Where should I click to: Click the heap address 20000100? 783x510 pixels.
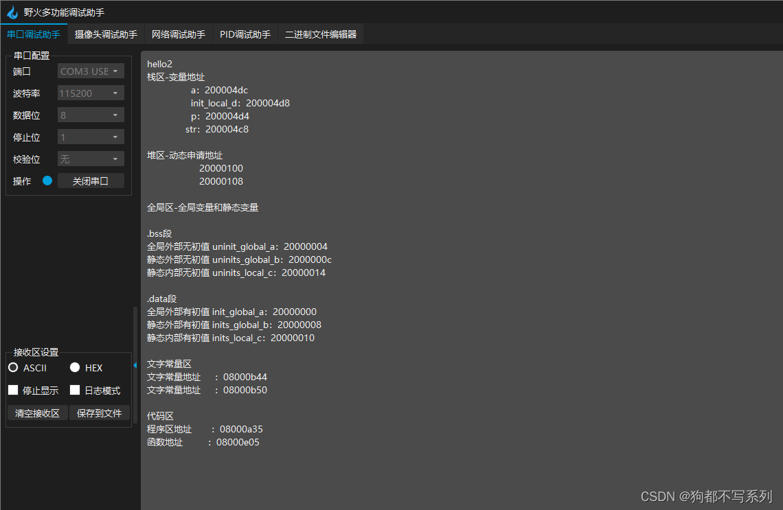[221, 168]
